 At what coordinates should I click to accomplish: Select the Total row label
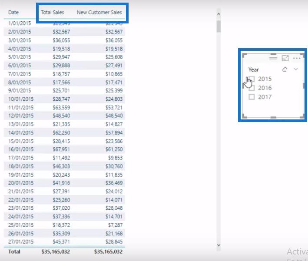[14, 251]
